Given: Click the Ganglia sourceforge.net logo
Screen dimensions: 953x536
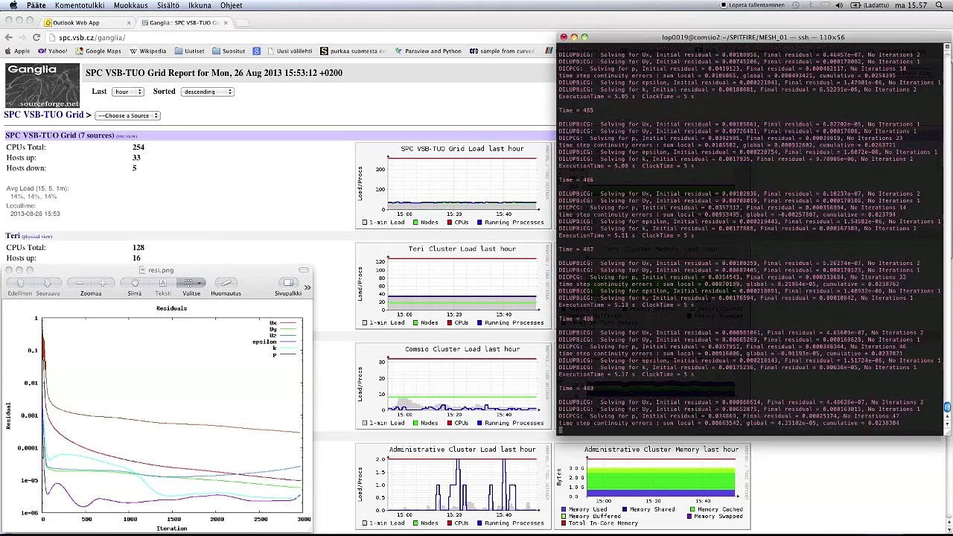Looking at the screenshot, I should [42, 86].
